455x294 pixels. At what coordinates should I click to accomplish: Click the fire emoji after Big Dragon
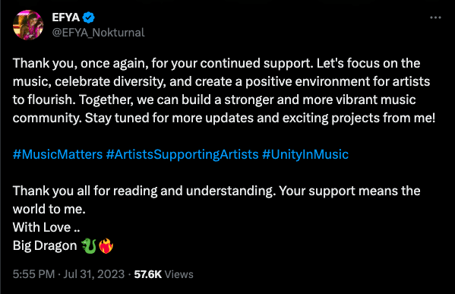[106, 246]
